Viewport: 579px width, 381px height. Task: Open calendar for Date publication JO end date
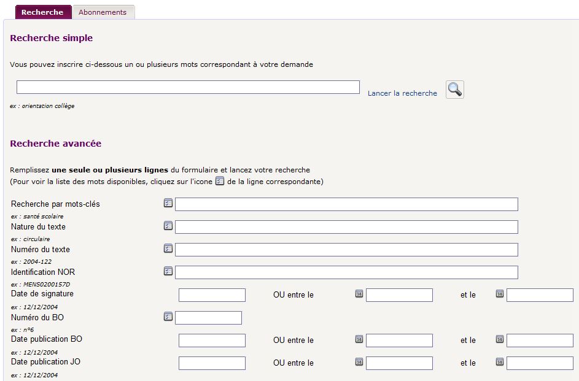tap(500, 362)
